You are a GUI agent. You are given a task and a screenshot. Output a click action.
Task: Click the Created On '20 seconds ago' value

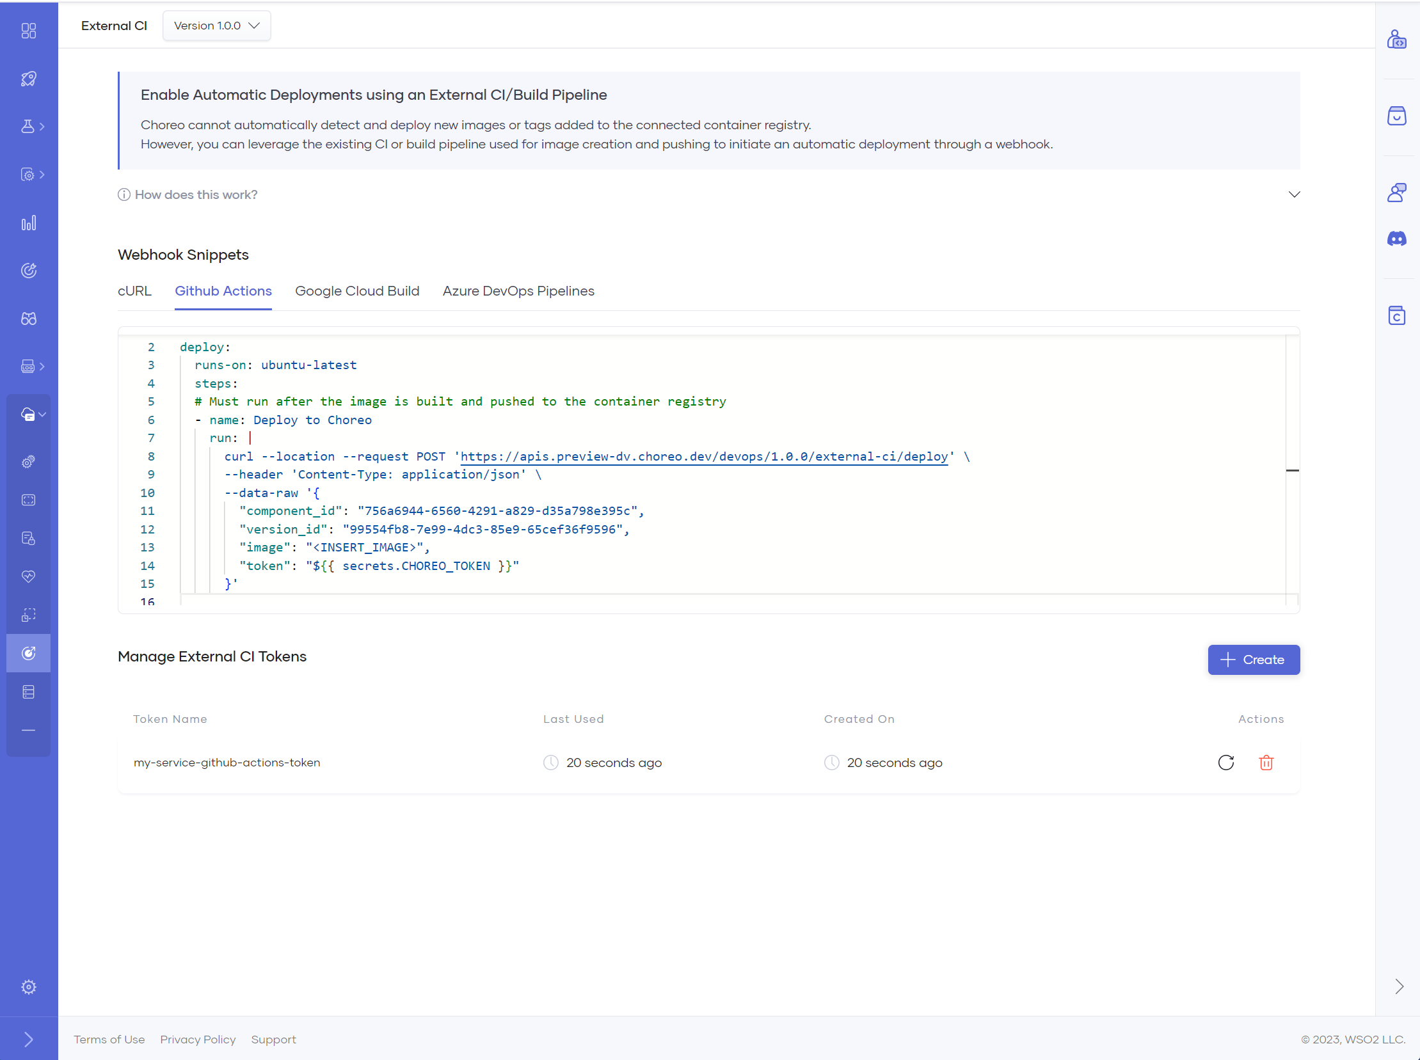point(894,763)
